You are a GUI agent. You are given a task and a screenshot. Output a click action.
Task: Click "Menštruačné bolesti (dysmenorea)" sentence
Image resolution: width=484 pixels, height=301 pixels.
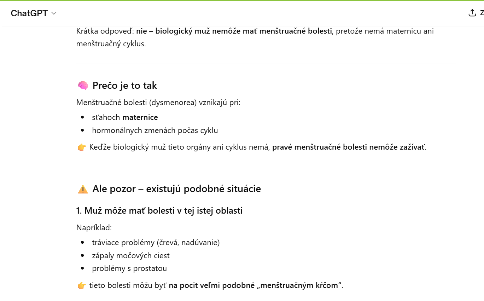click(158, 103)
